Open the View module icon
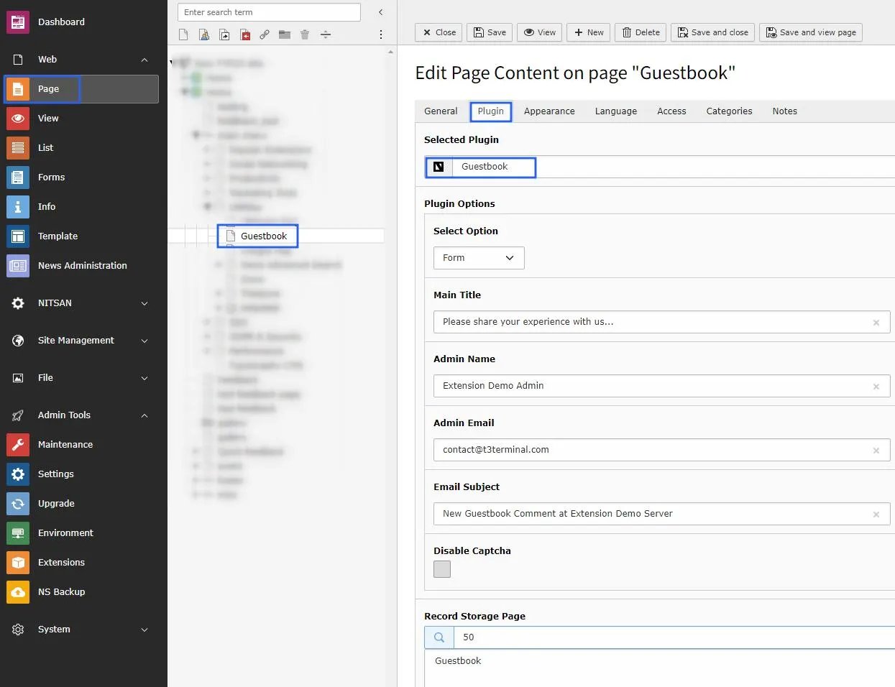 (18, 119)
